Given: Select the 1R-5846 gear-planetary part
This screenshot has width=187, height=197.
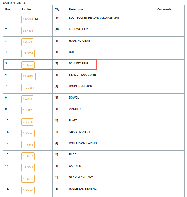Looking at the screenshot, I should coord(28,133).
